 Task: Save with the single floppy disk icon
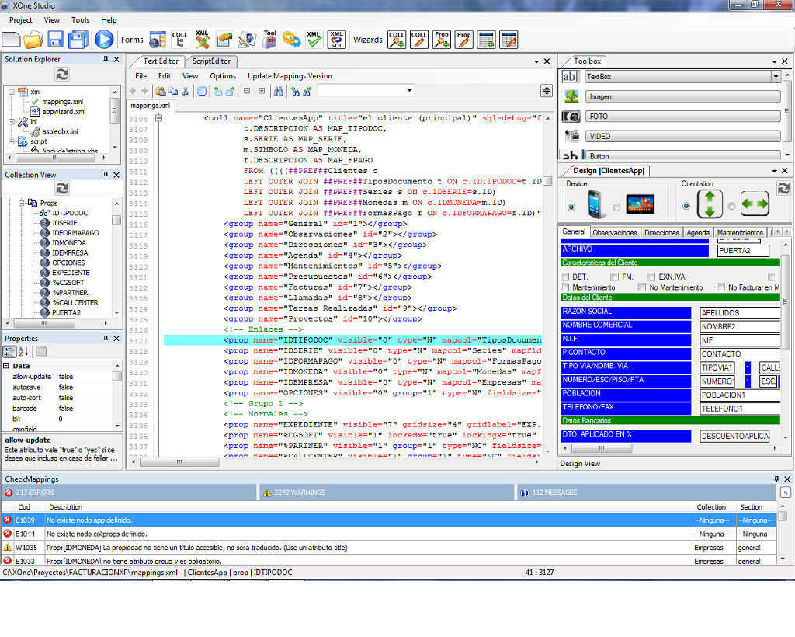tap(55, 40)
